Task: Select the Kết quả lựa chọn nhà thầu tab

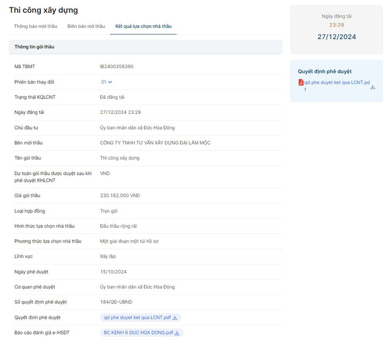Action: (x=143, y=27)
